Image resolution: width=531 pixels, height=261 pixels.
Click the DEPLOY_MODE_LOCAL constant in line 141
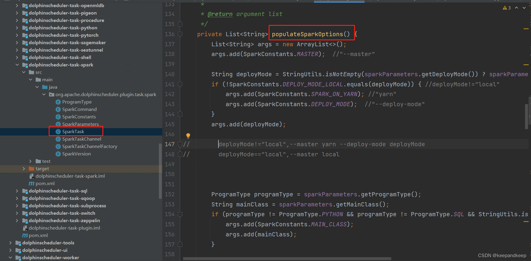click(x=313, y=85)
